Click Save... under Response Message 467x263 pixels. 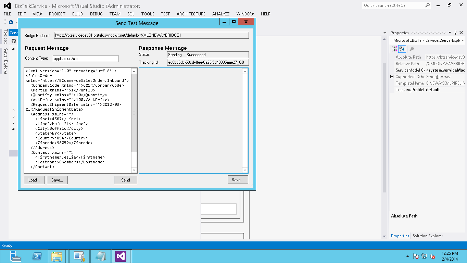238,179
